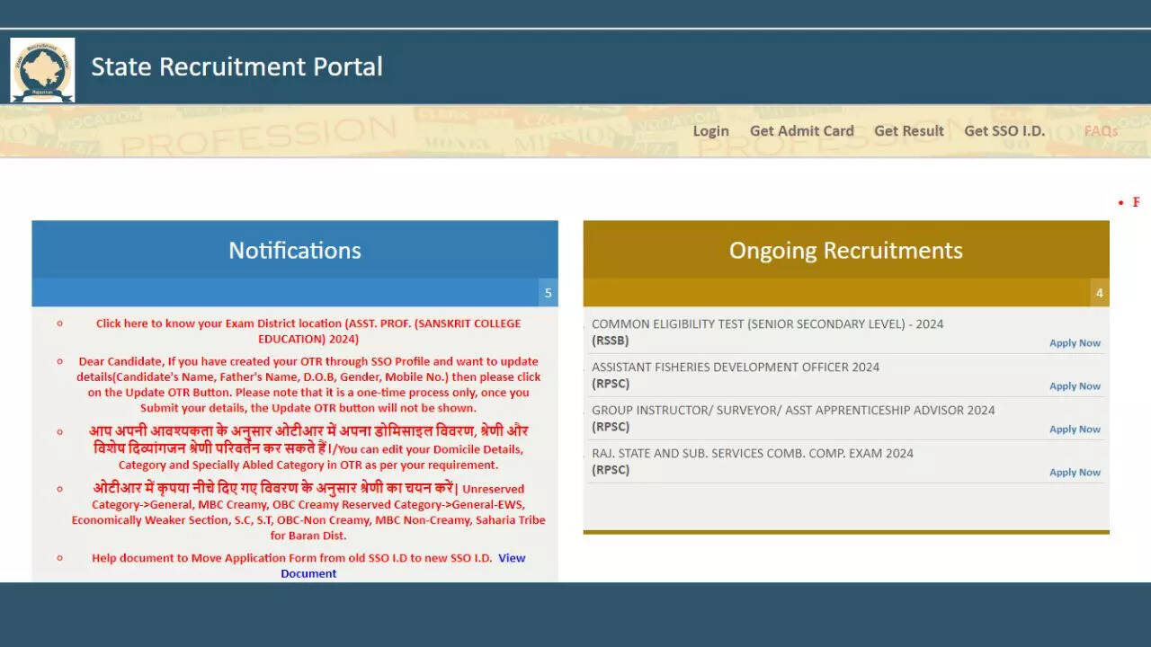Apply Now for Raj. State and Sub. Services exam

[x=1075, y=473]
